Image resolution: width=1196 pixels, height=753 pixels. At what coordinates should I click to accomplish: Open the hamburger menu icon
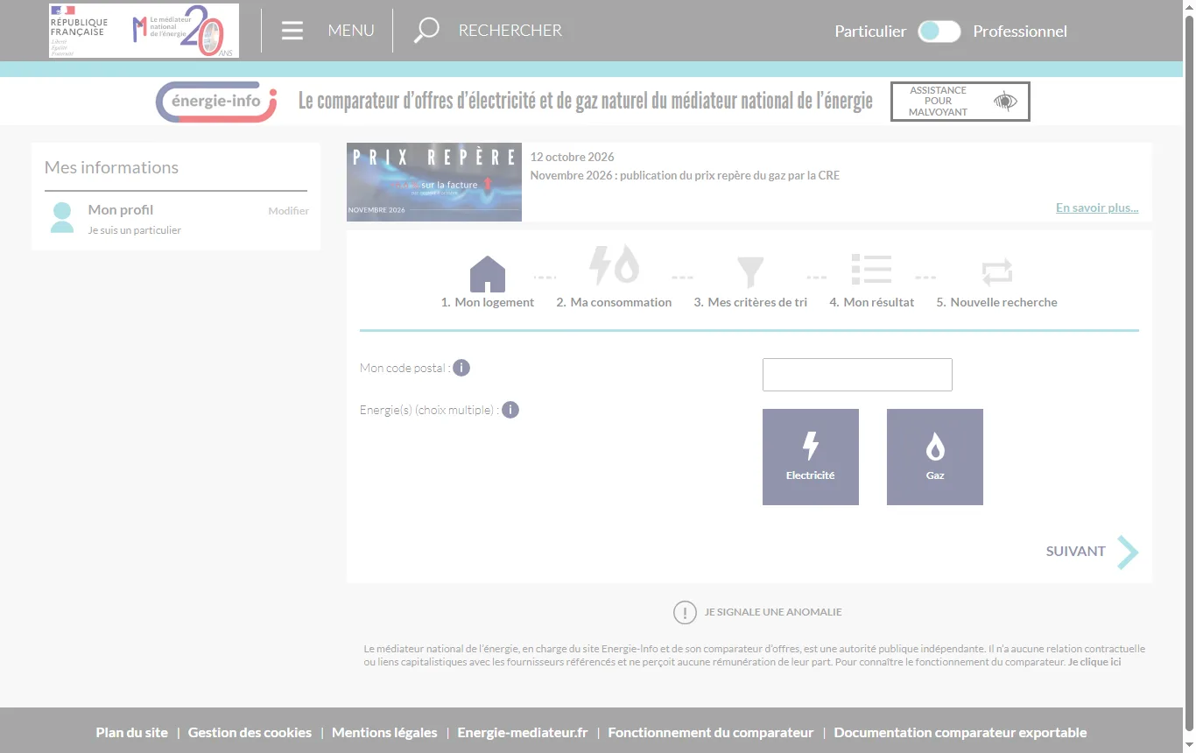(x=292, y=31)
